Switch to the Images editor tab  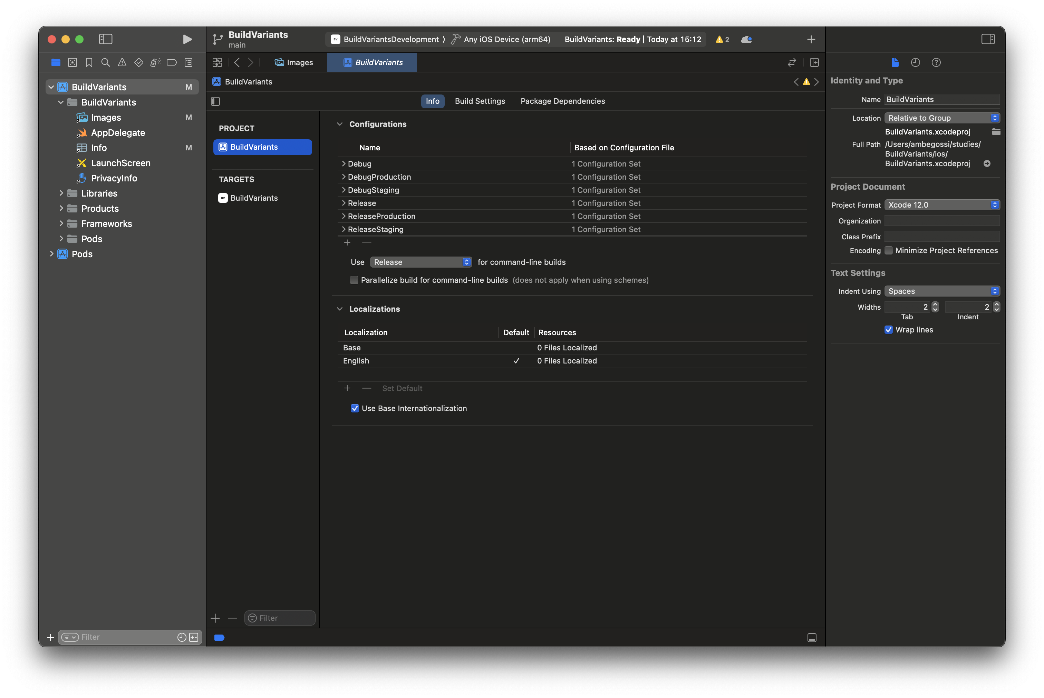click(294, 63)
